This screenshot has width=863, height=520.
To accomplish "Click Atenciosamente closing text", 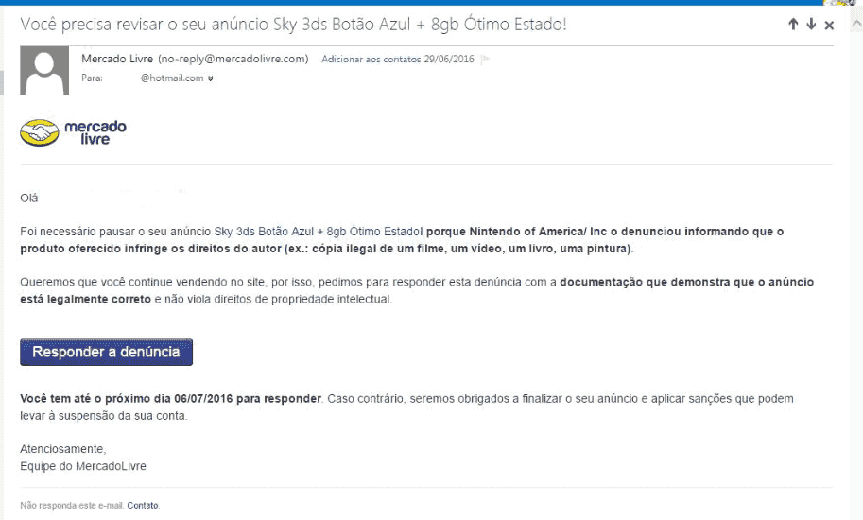I will [x=63, y=449].
